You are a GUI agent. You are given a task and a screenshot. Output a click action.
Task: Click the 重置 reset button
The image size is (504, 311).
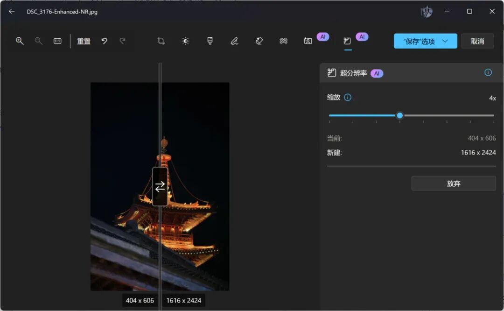pyautogui.click(x=84, y=41)
